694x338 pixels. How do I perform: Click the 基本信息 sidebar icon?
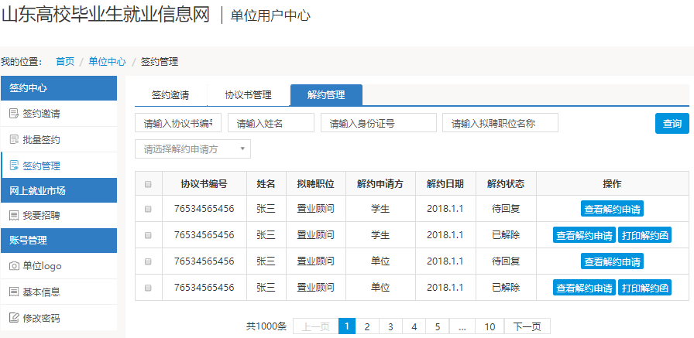coord(14,292)
